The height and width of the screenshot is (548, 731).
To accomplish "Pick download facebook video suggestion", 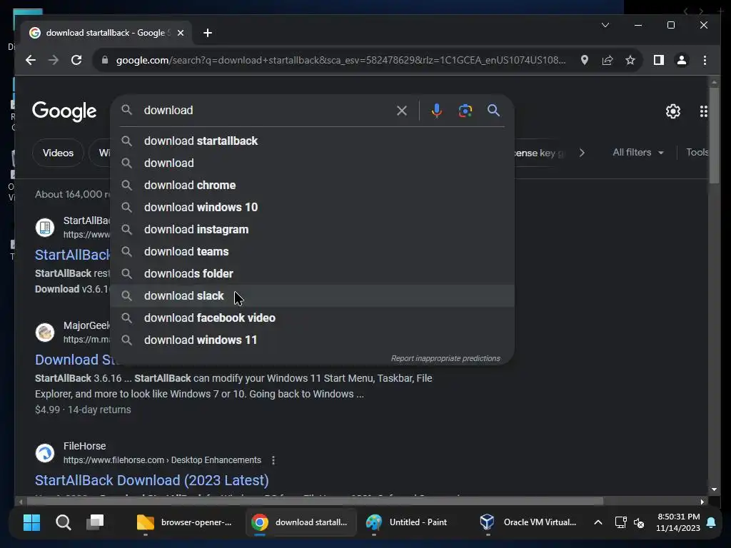I will pos(313,318).
